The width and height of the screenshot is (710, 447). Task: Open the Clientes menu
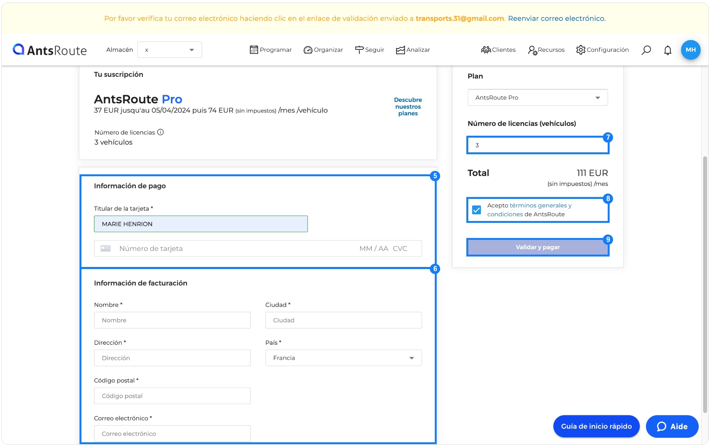click(498, 50)
